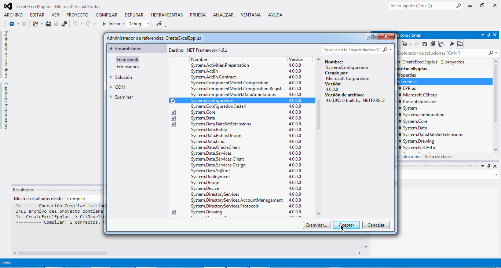
Task: Uncheck the System.Drawing reference checkbox
Action: [x=173, y=212]
